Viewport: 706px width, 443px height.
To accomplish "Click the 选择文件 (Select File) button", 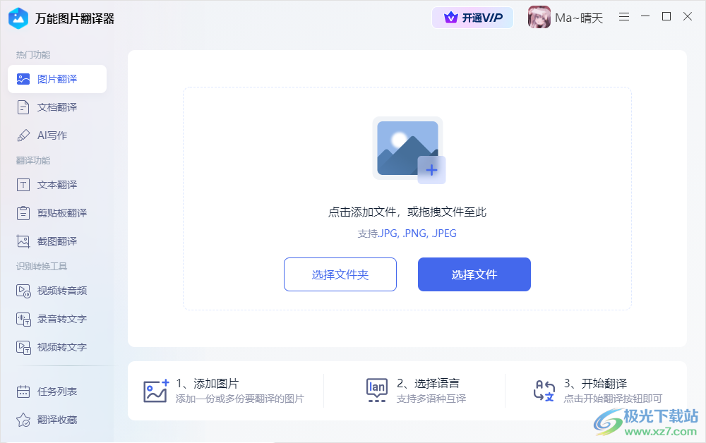I will click(x=474, y=274).
